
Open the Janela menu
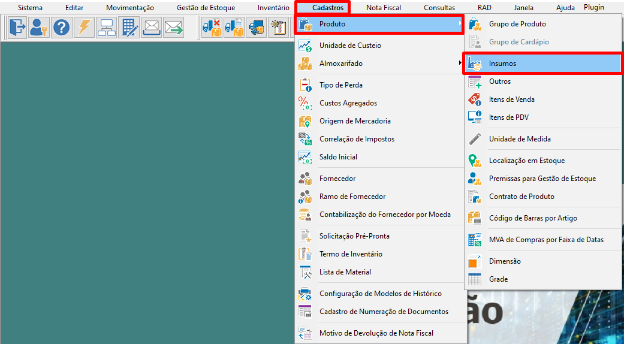524,8
